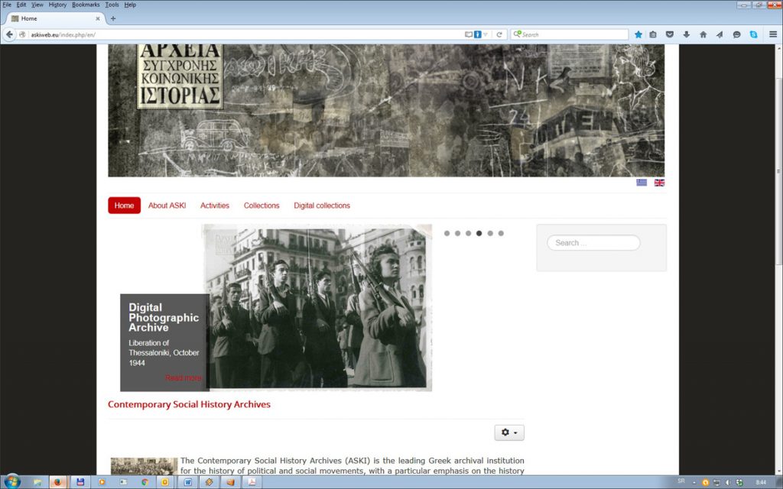Screen dimensions: 783x489
Task: Click the bookmark star icon
Action: pyautogui.click(x=638, y=34)
